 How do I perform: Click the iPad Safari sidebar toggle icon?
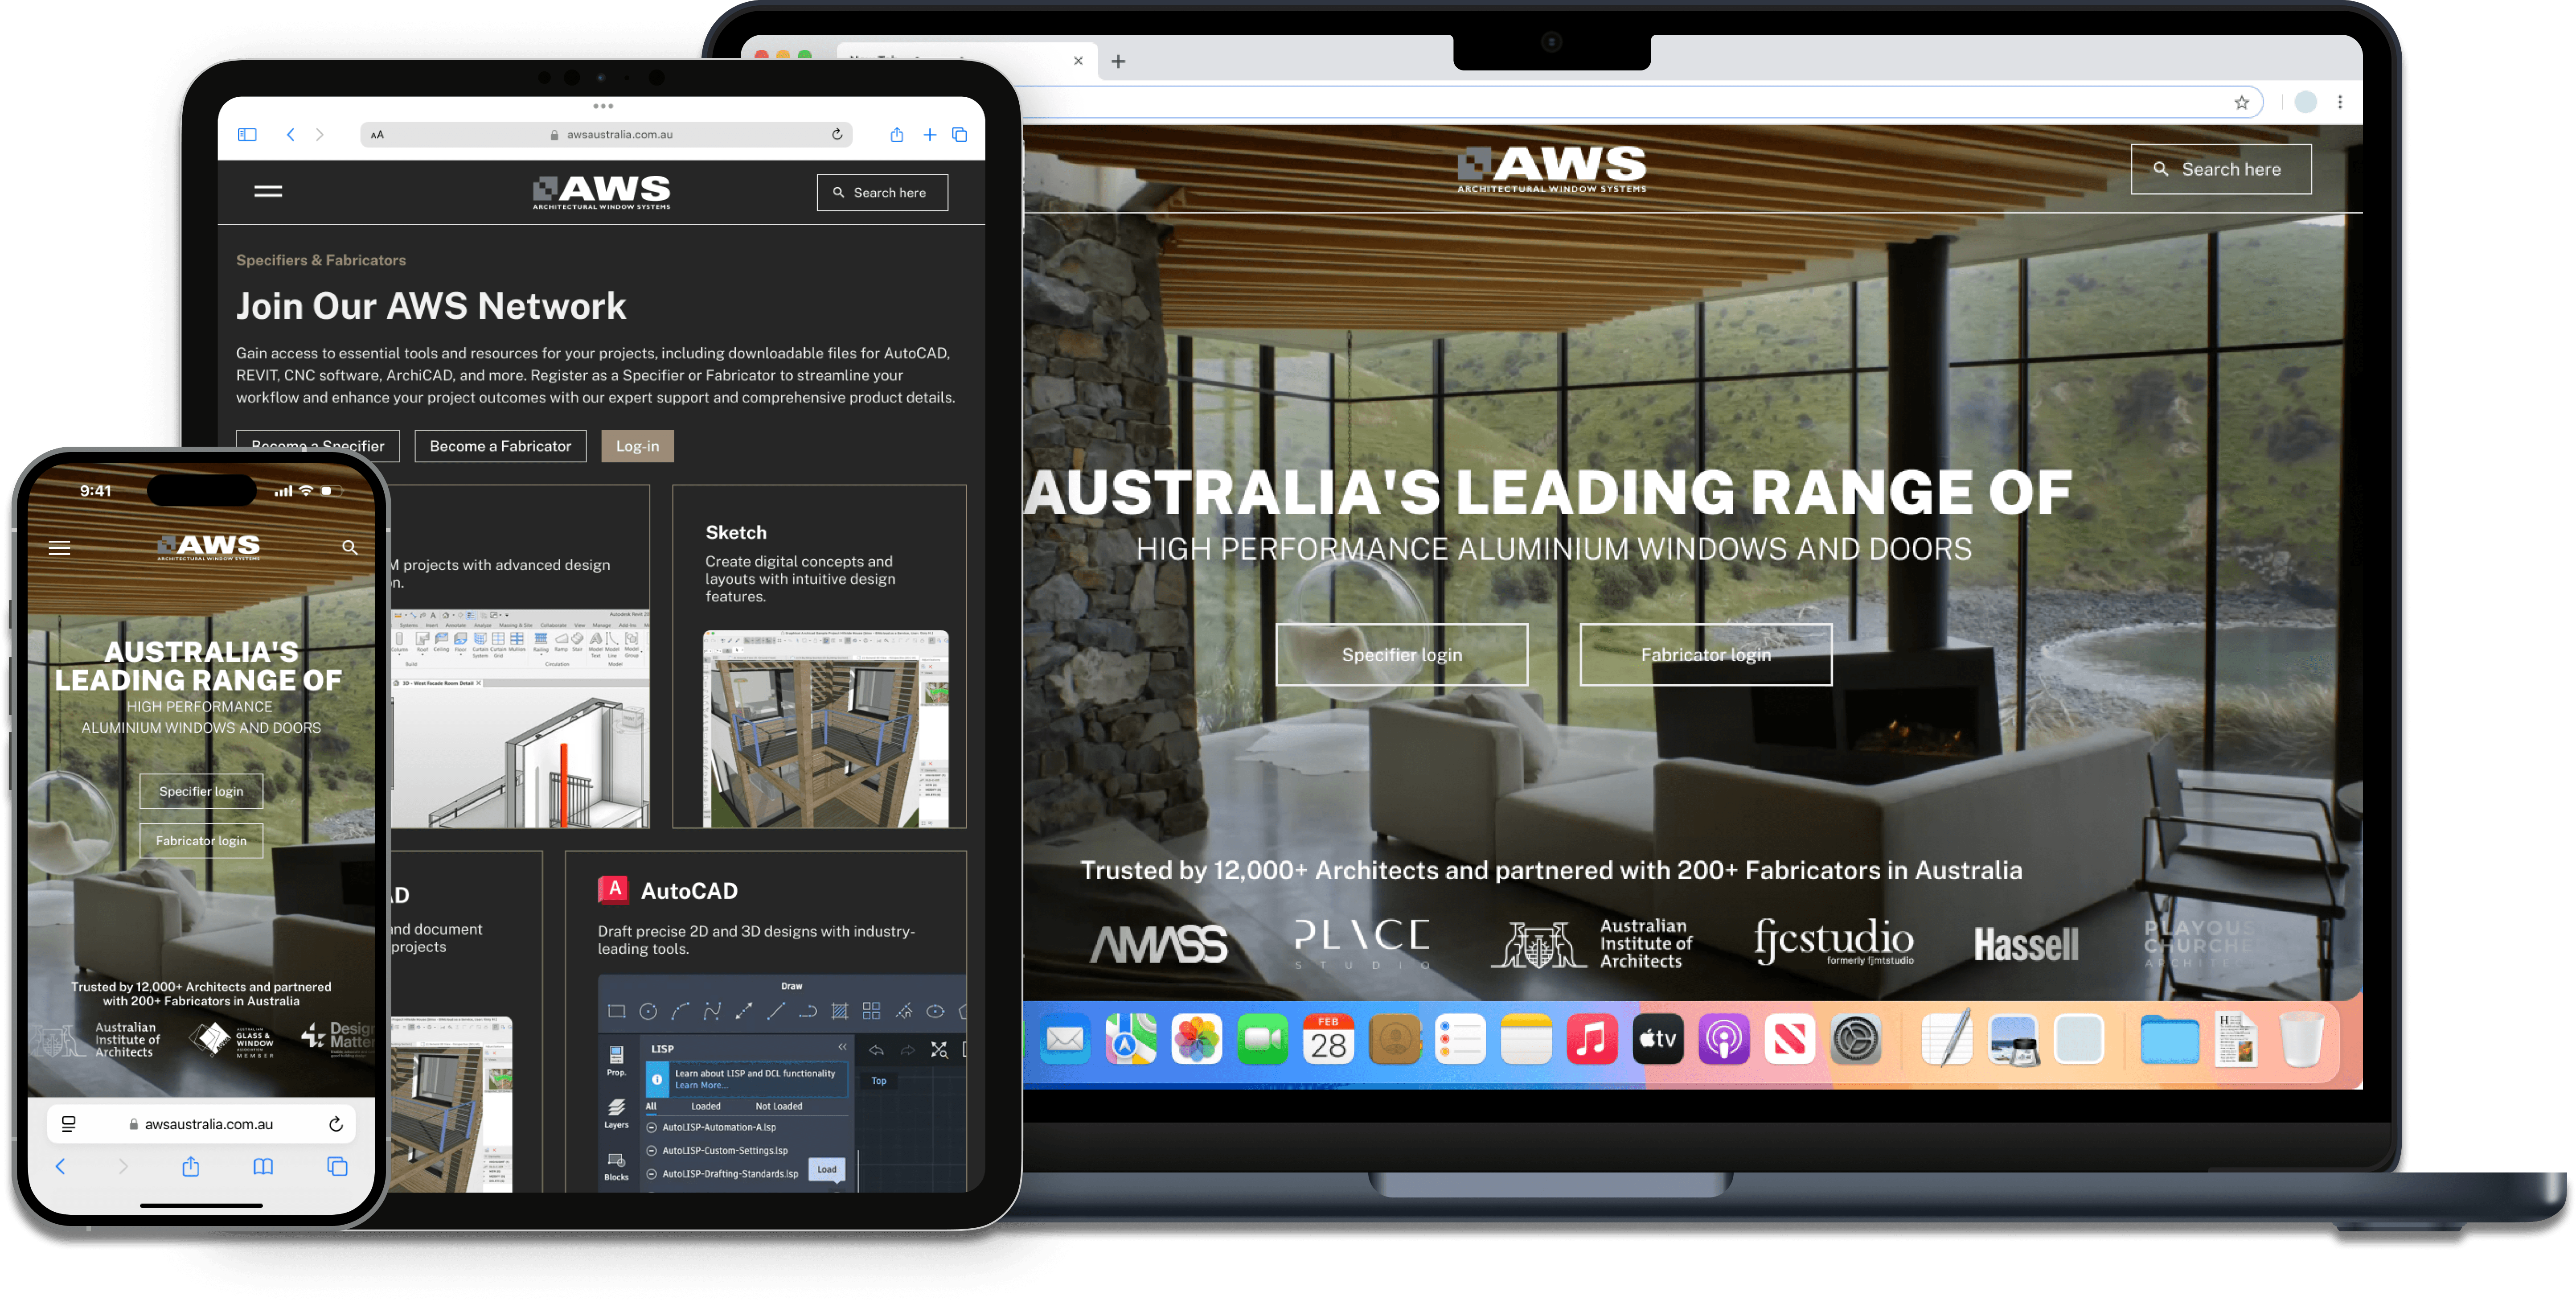point(247,134)
